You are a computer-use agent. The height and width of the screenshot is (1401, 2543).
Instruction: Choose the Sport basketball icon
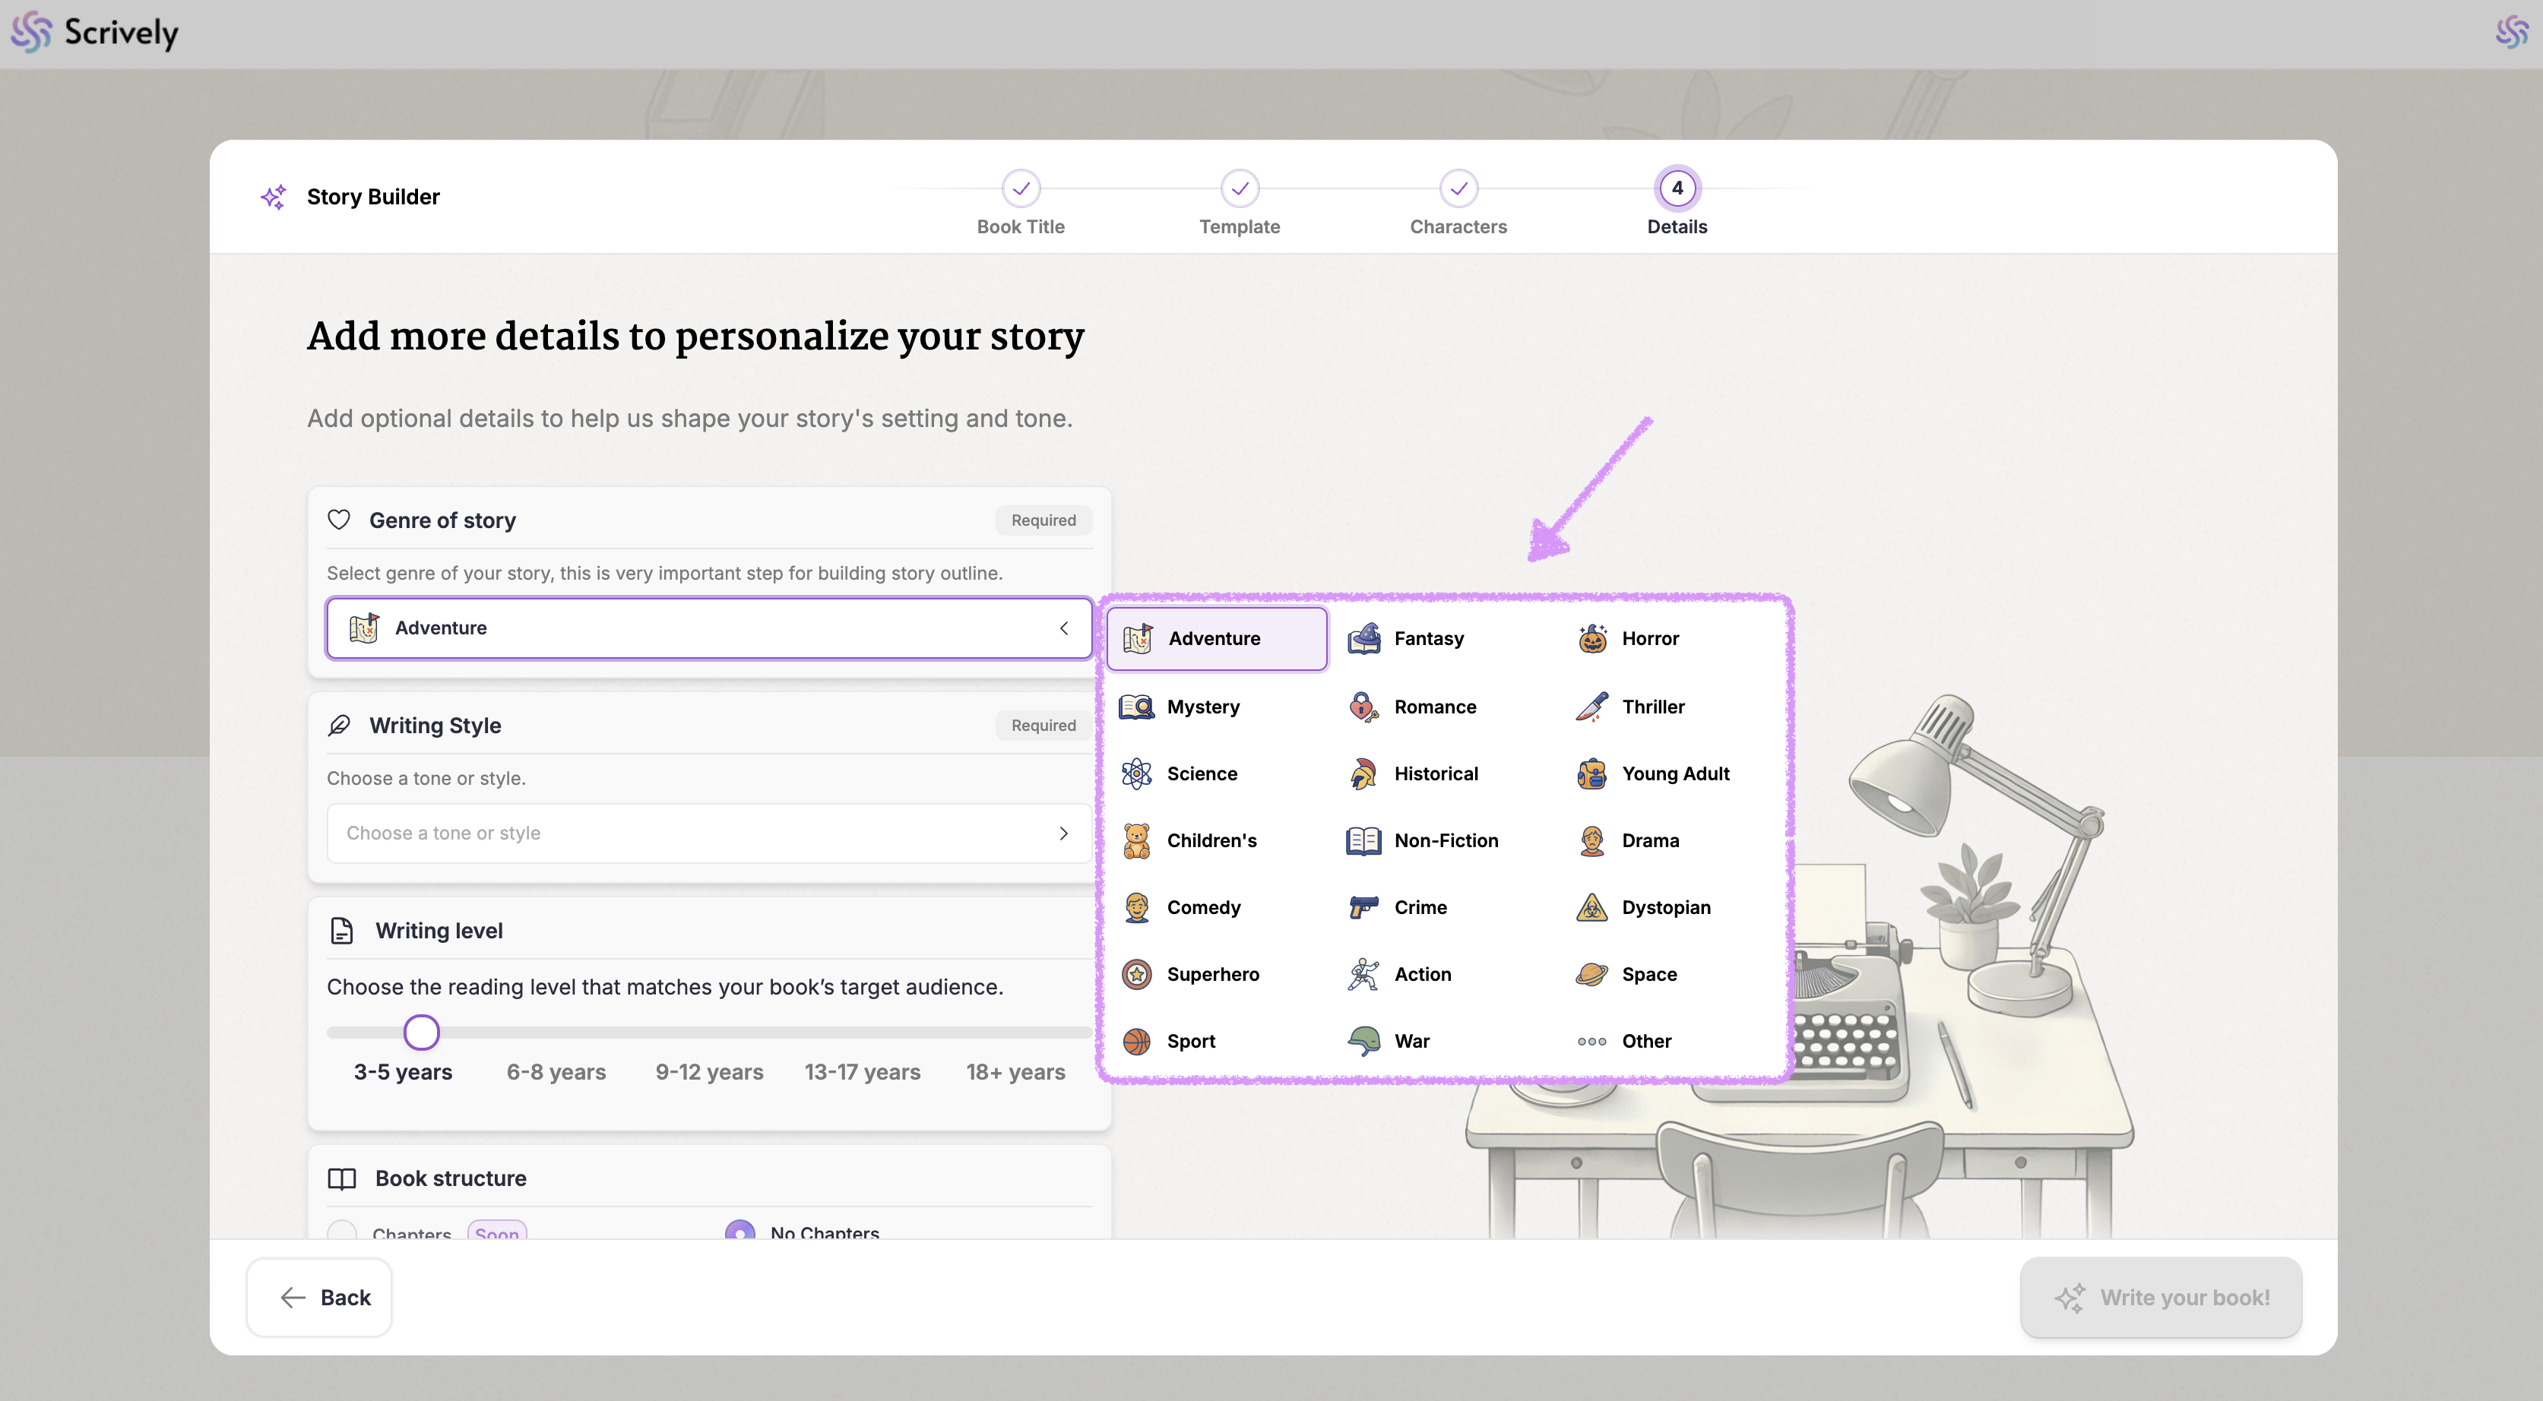click(1136, 1041)
